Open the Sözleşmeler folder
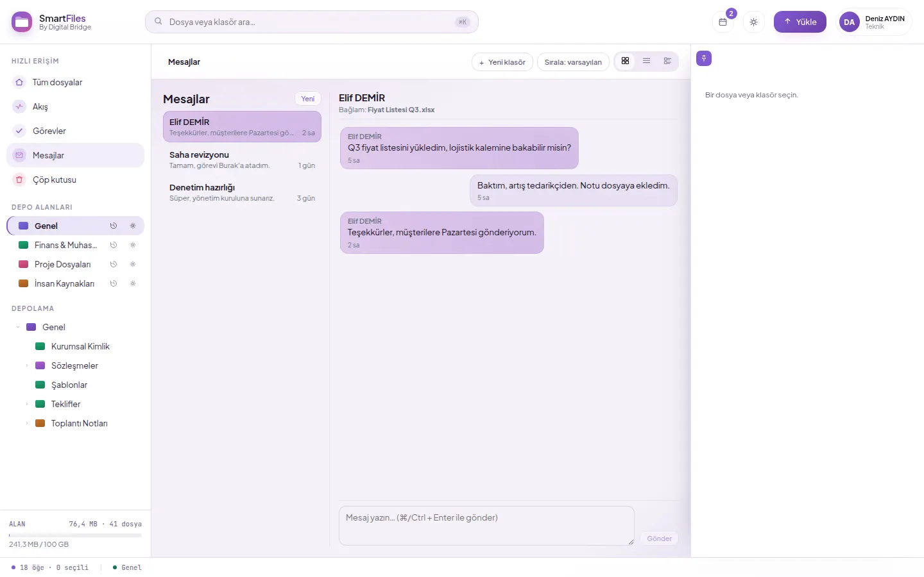Viewport: 924px width, 577px height. pos(74,365)
